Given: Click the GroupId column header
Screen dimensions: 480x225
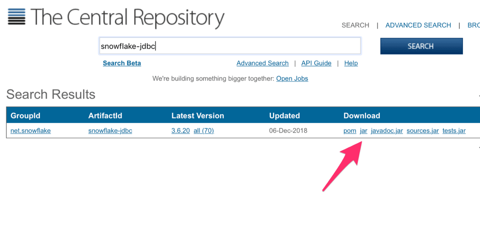Looking at the screenshot, I should pos(25,116).
